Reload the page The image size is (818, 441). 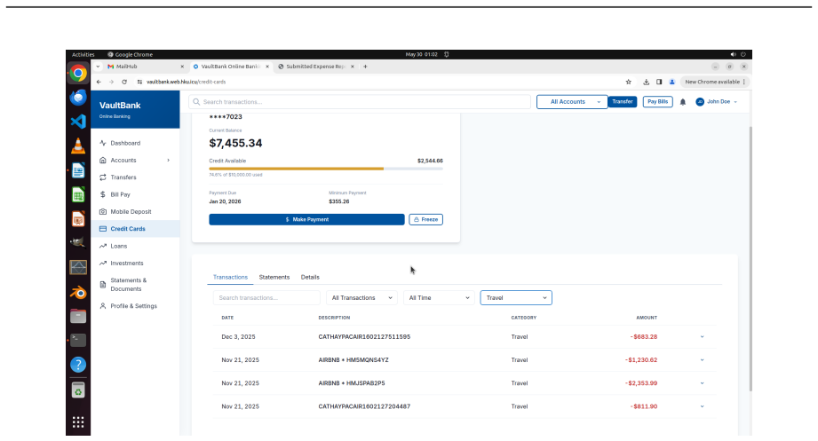pos(124,82)
